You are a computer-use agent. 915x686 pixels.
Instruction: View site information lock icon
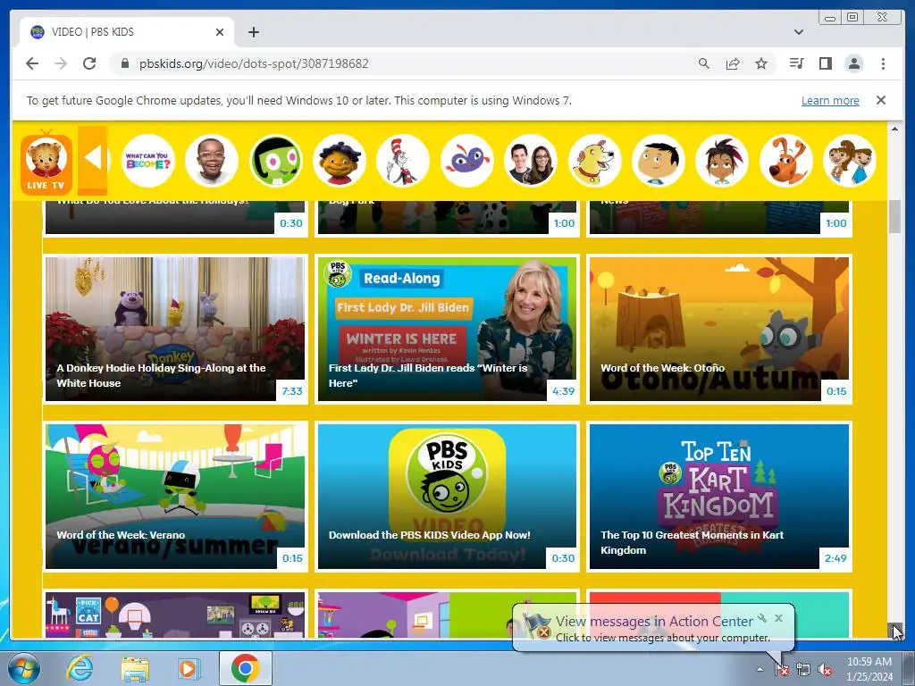tap(124, 63)
